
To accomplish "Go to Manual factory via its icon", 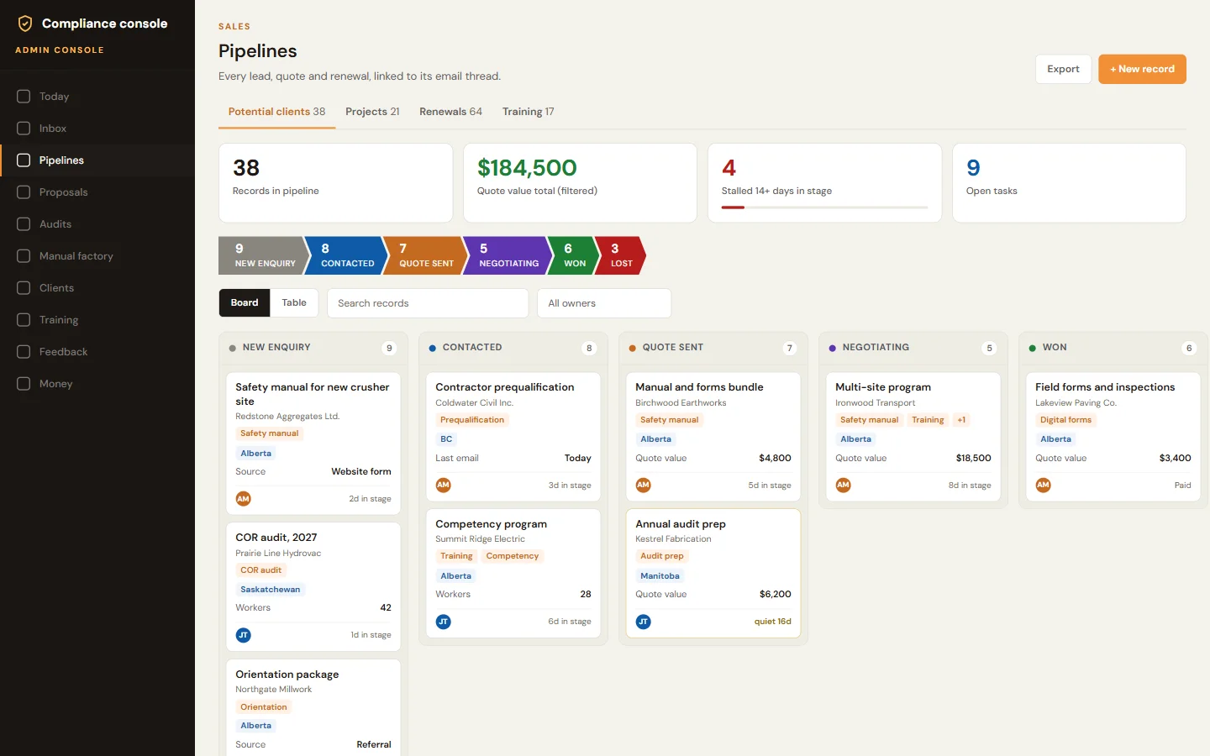I will point(24,256).
